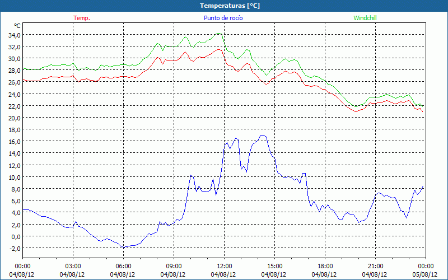Click the 18:00 time axis label
The image size is (448, 280).
pos(325,267)
